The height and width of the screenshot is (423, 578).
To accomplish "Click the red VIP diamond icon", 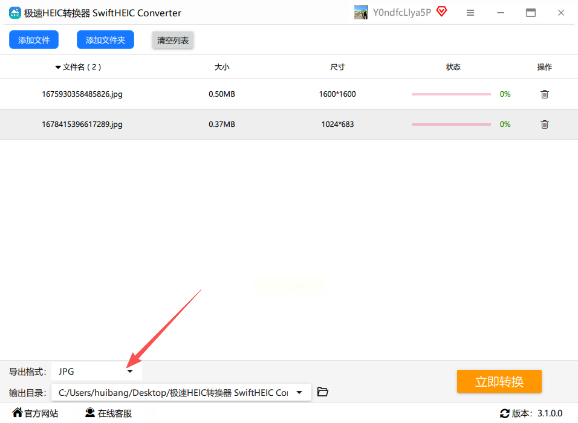I will tap(441, 12).
